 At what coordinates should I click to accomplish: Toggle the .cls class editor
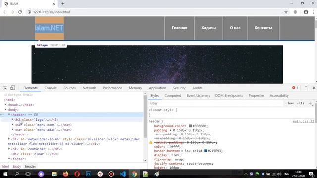click(x=301, y=103)
